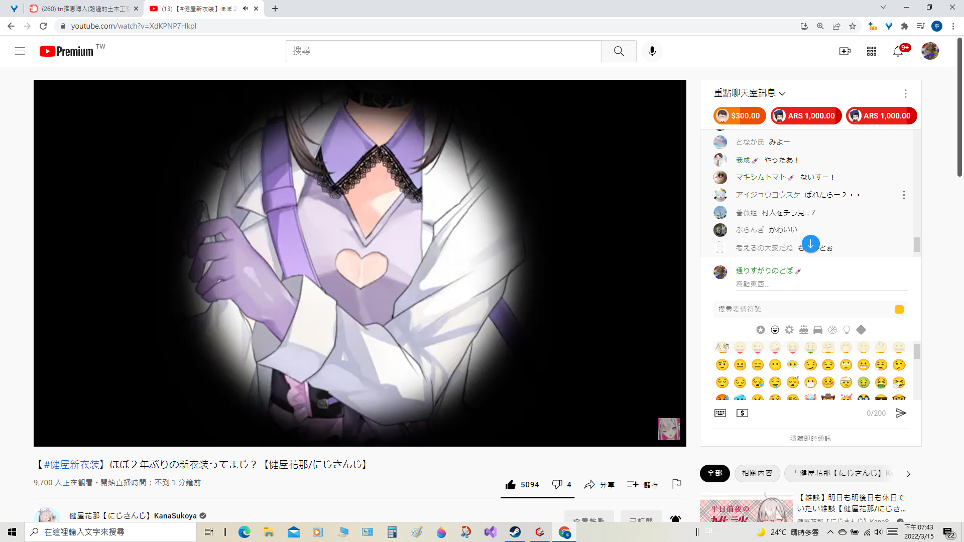The image size is (964, 542).
Task: Switch to the tn推葱海人 browser tab
Action: pyautogui.click(x=84, y=9)
